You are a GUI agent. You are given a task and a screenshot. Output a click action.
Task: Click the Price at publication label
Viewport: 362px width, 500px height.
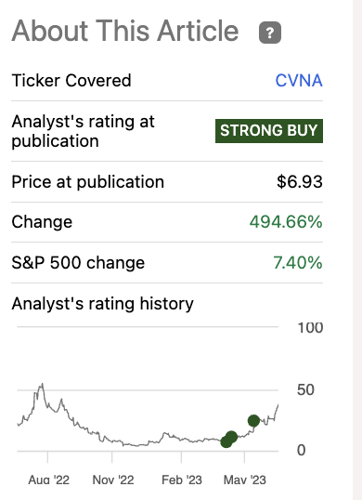(x=88, y=182)
